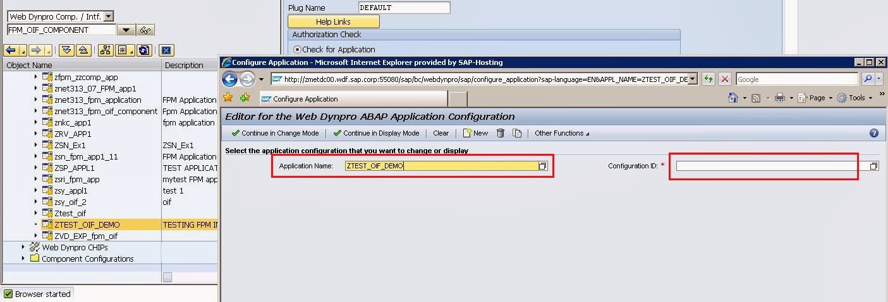Click the red stop icon in Internet Explorer
Screen dimensions: 888x302
(725, 79)
